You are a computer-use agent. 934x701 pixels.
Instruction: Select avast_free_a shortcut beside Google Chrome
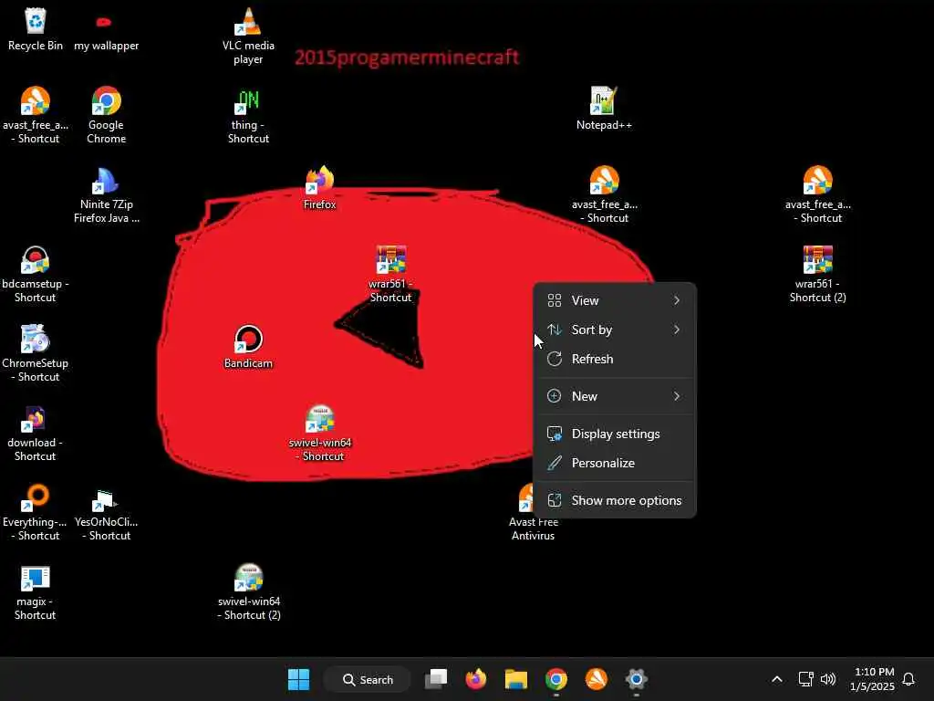36,115
